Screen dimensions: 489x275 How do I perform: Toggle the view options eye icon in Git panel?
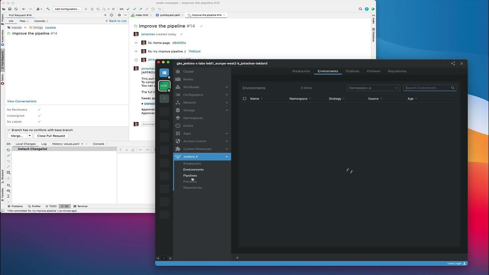pos(8,191)
